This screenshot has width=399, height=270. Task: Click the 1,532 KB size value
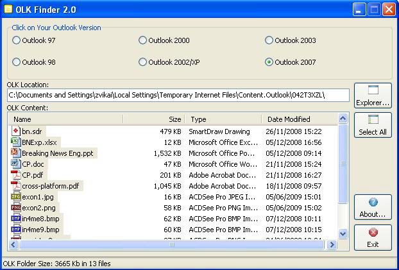pos(167,153)
